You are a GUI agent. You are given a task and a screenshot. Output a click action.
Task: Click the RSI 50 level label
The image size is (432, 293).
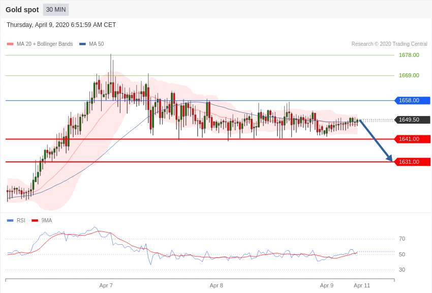point(402,254)
